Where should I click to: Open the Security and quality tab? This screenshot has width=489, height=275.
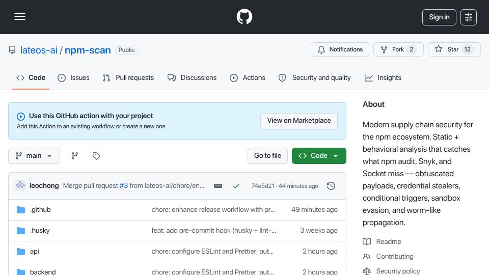click(x=314, y=77)
